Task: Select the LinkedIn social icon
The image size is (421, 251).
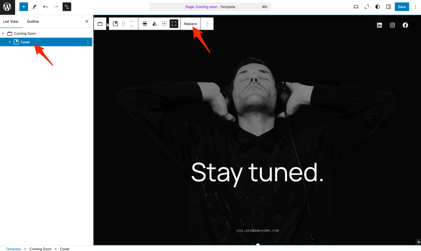Action: coord(379,25)
